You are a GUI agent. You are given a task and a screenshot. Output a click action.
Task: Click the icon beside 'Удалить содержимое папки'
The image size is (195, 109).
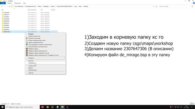point(27,42)
